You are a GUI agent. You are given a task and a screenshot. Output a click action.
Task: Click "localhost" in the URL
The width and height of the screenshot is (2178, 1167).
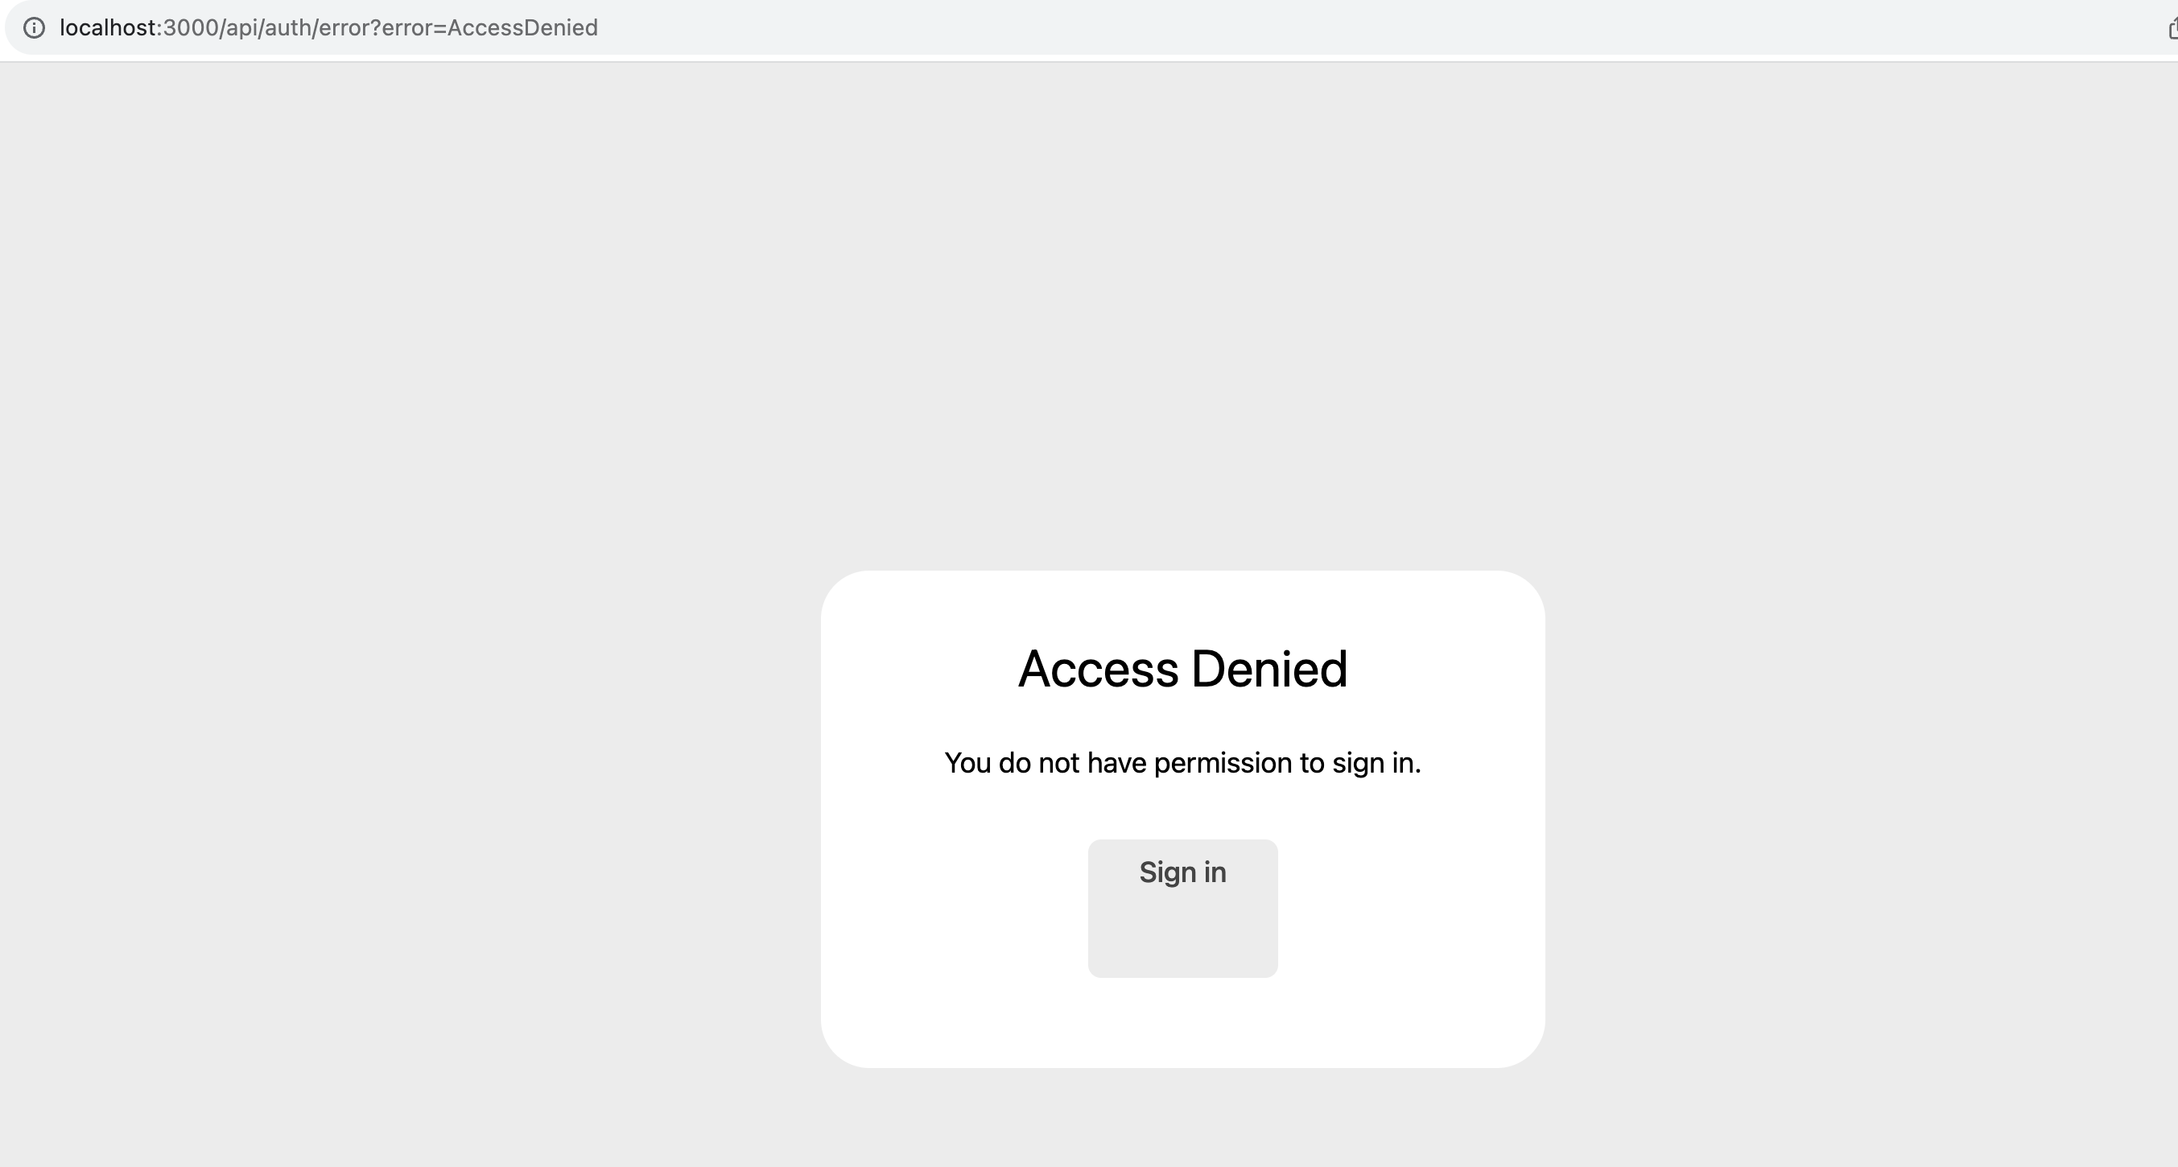pos(107,28)
